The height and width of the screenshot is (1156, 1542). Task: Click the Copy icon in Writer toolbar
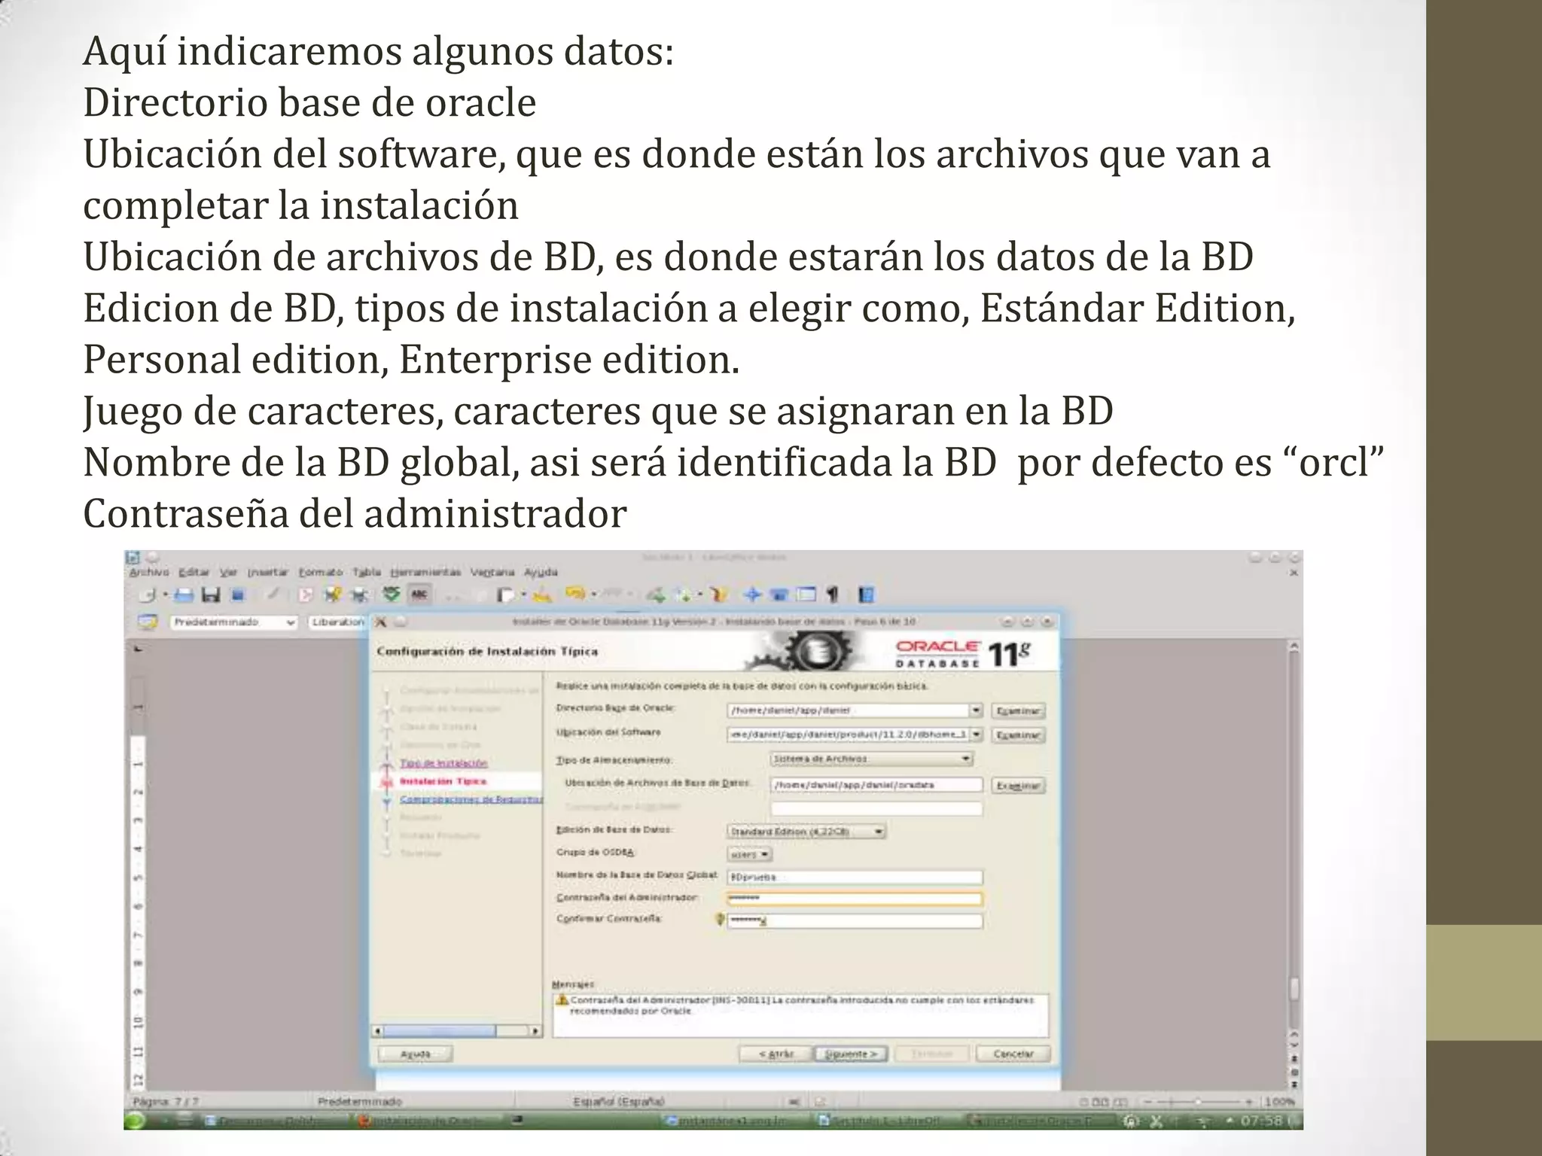(507, 595)
